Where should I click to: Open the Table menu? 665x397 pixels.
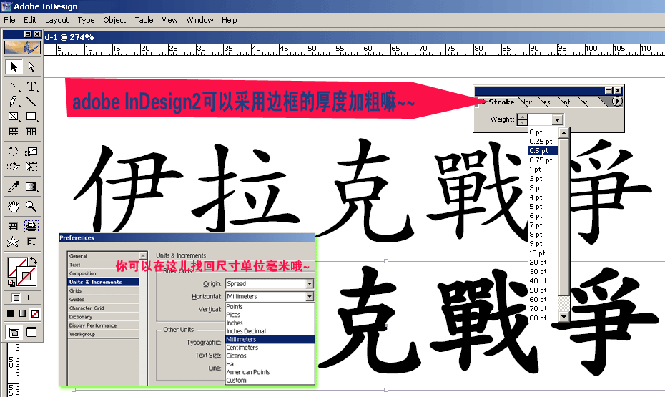tap(144, 20)
